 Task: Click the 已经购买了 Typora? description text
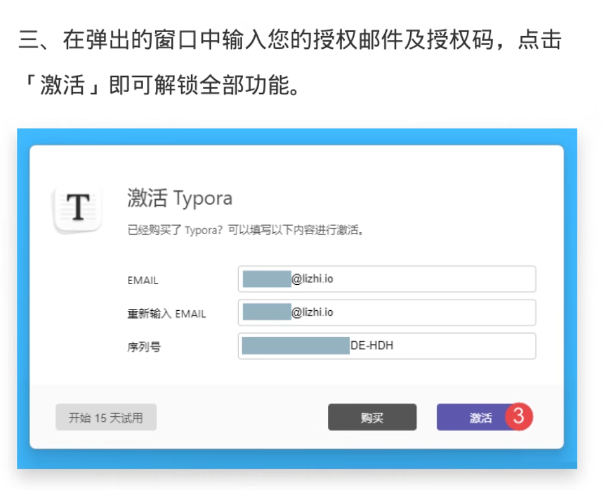coord(246,230)
